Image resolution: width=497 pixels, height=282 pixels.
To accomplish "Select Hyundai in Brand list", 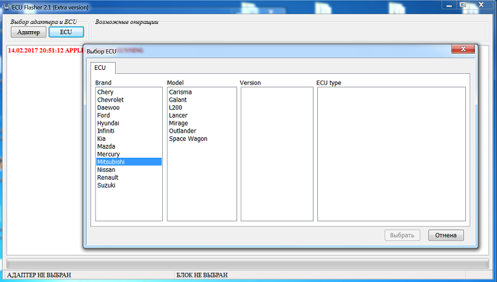I will (129, 123).
